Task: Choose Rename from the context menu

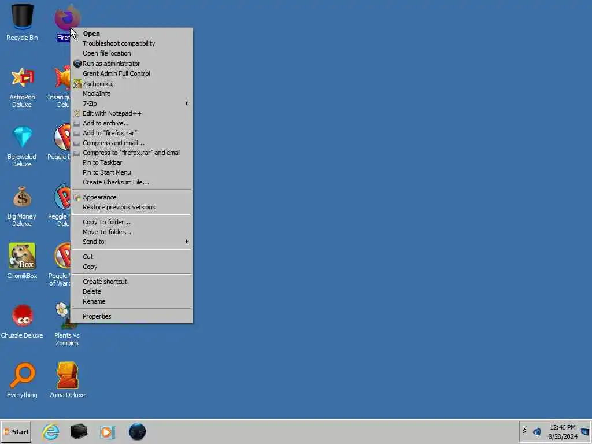Action: coord(131,301)
